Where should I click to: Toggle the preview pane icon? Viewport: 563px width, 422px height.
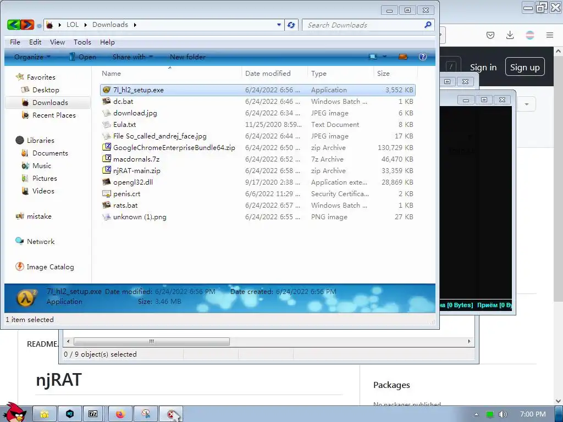click(403, 57)
